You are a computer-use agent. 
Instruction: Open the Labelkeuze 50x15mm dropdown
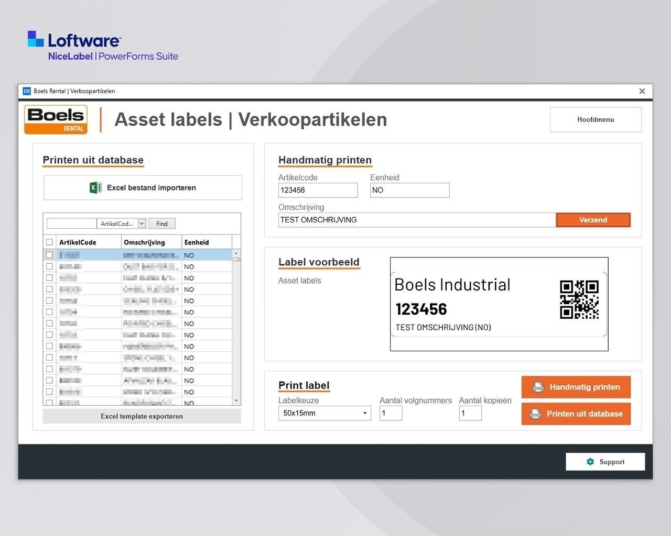(x=324, y=413)
